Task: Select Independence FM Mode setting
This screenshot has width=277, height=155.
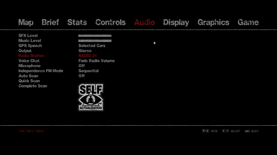Action: pyautogui.click(x=41, y=71)
